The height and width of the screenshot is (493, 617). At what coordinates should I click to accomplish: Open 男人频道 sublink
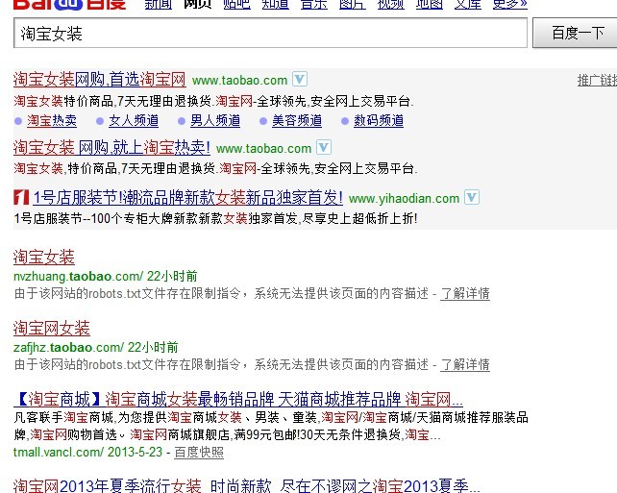215,121
